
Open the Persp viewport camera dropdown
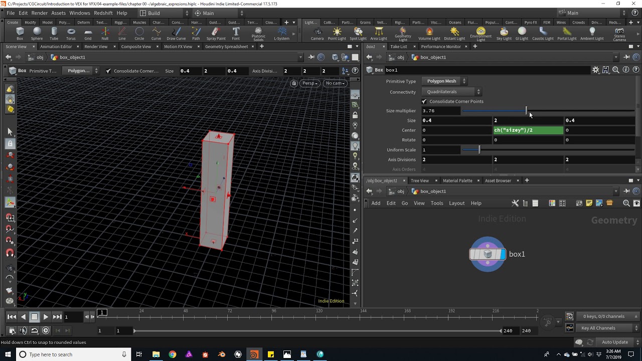(309, 83)
